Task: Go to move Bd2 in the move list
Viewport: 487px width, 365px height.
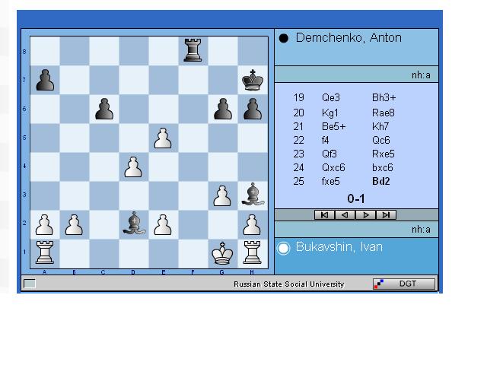Action: coord(380,182)
